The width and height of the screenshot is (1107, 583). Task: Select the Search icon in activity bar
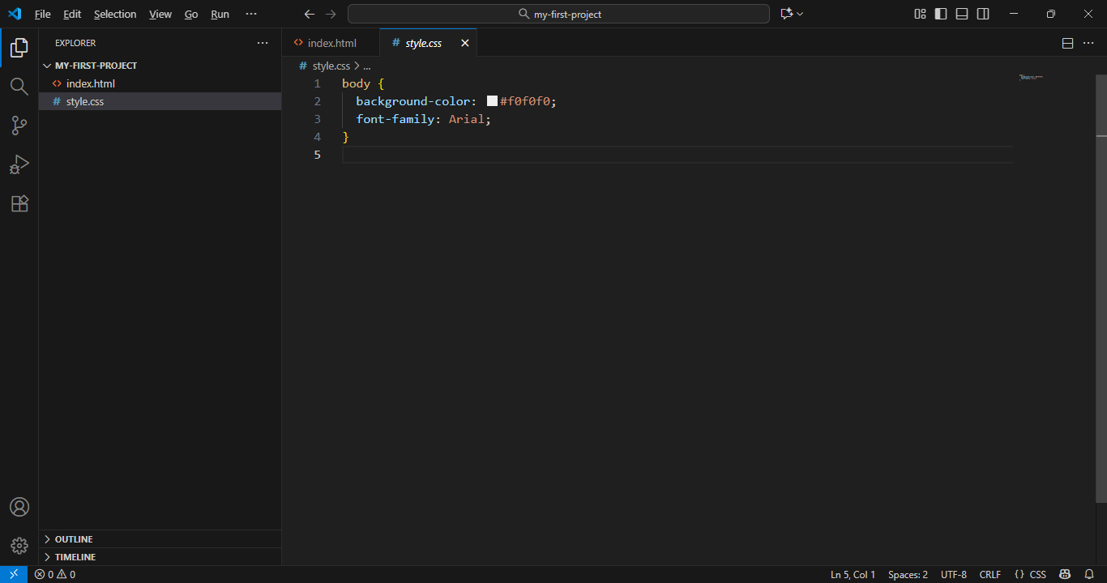19,87
